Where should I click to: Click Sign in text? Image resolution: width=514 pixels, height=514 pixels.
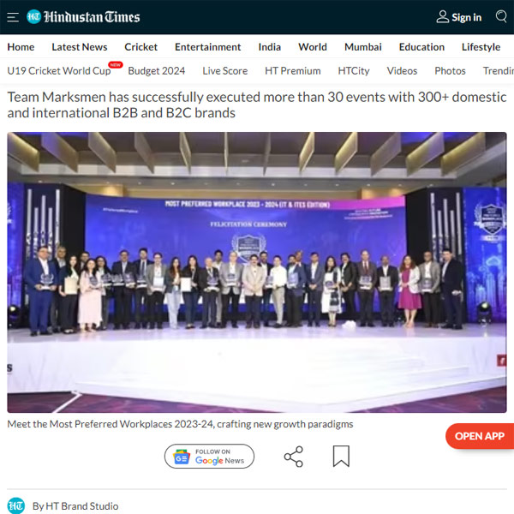click(x=467, y=17)
